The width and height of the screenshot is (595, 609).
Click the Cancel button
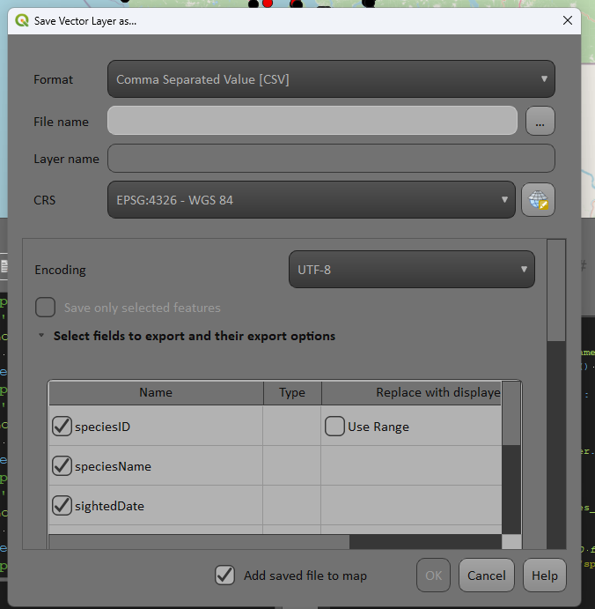[x=487, y=576]
